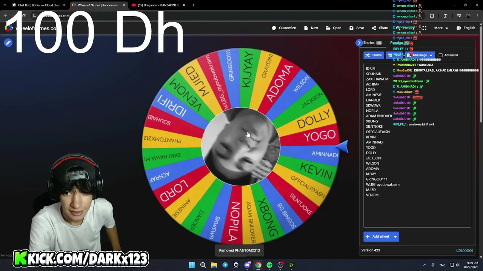Viewport: 483px width, 271px height.
Task: Share the wheel via Share button
Action: click(380, 28)
